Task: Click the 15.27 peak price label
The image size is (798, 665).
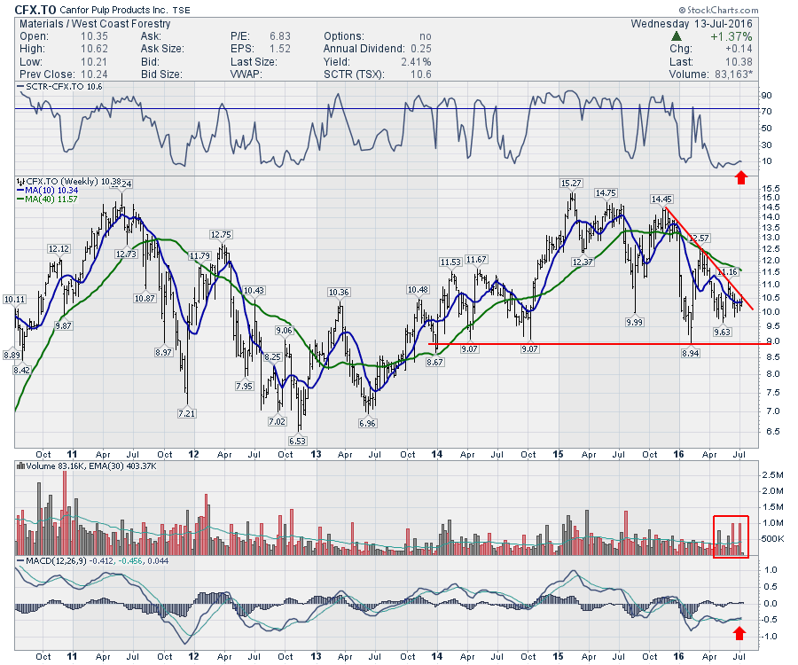Action: pyautogui.click(x=570, y=183)
